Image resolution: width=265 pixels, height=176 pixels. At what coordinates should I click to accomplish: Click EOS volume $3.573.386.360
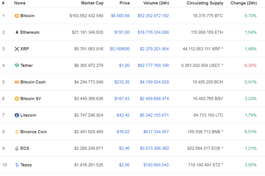pyautogui.click(x=154, y=148)
